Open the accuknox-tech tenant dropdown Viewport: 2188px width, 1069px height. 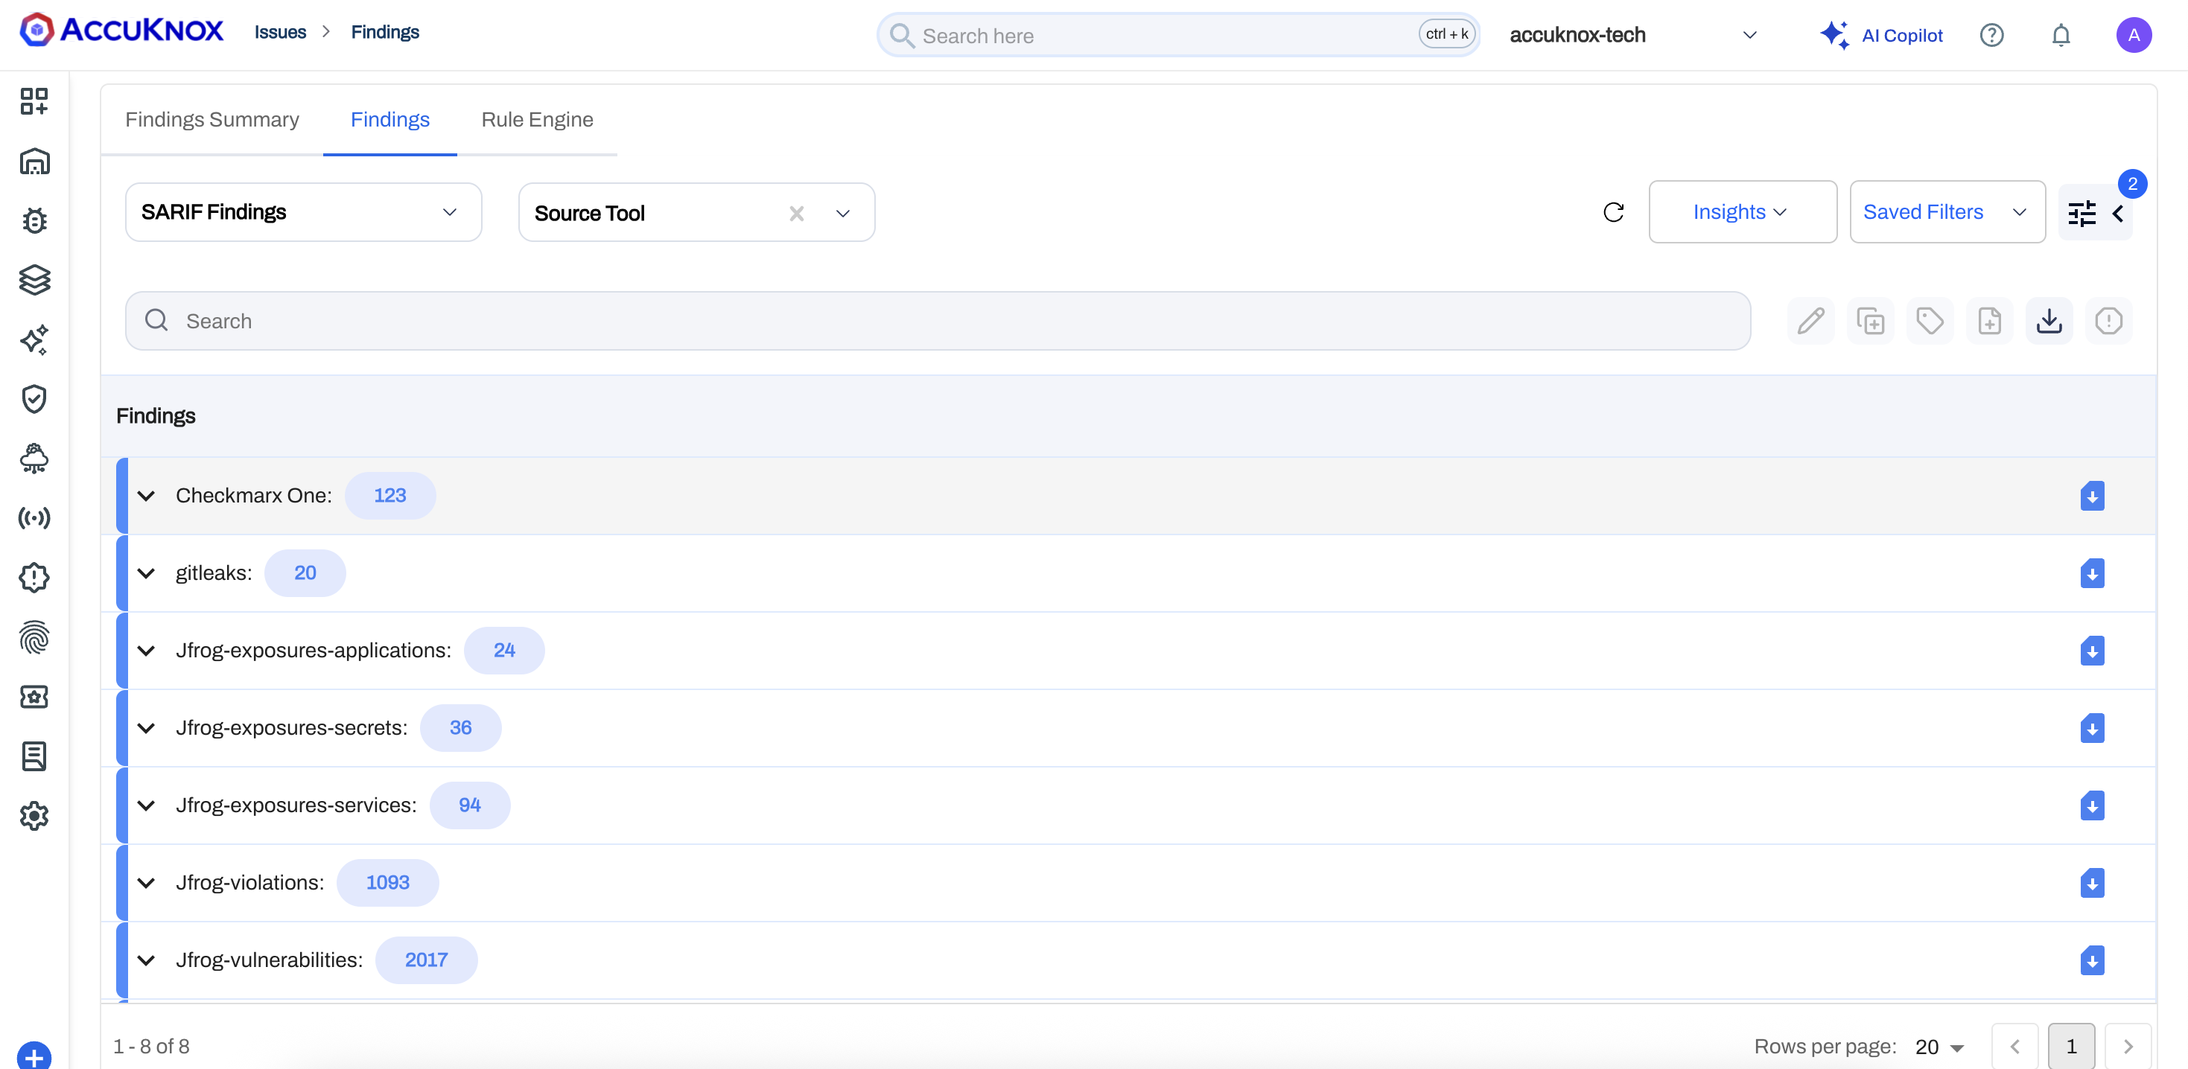point(1632,35)
